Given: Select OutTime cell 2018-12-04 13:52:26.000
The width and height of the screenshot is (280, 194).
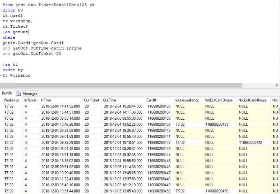Looking at the screenshot, I should [x=123, y=124].
